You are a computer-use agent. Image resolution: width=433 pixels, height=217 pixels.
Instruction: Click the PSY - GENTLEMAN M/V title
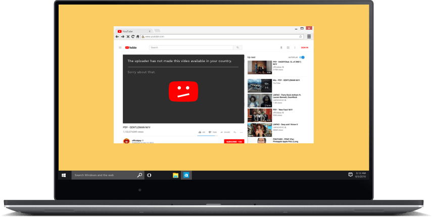click(136, 127)
